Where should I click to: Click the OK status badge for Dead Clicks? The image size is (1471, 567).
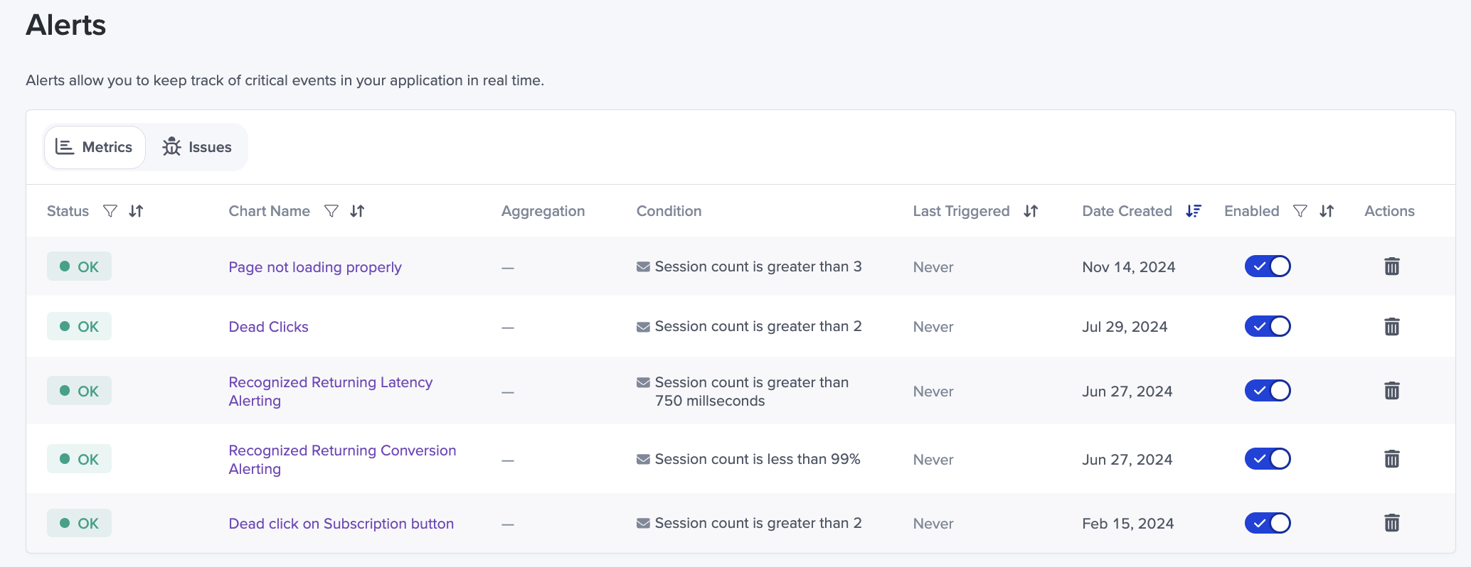[79, 327]
